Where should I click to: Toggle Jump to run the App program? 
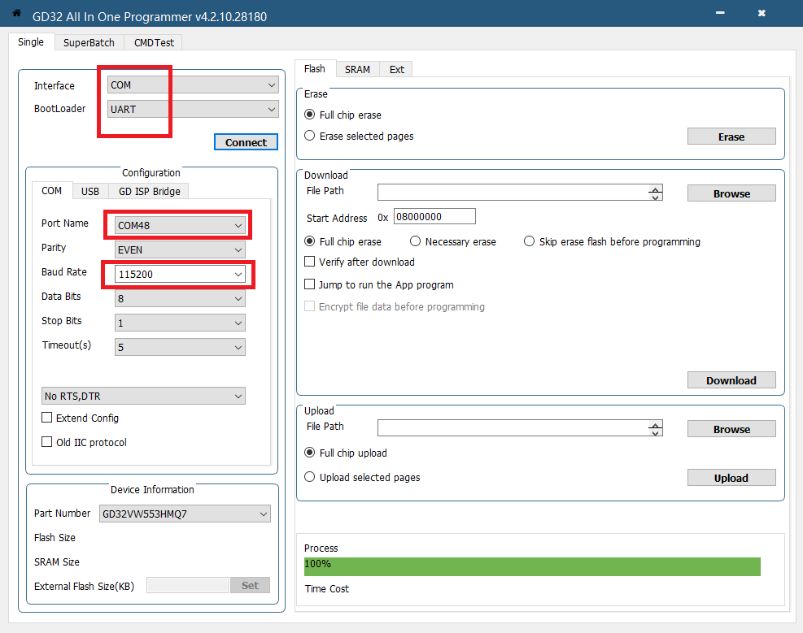pyautogui.click(x=309, y=284)
